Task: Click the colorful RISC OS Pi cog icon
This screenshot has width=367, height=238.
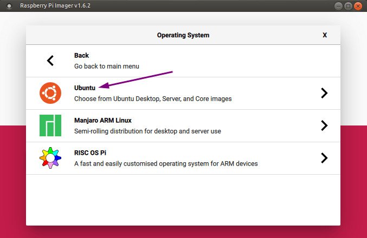Action: click(x=50, y=158)
